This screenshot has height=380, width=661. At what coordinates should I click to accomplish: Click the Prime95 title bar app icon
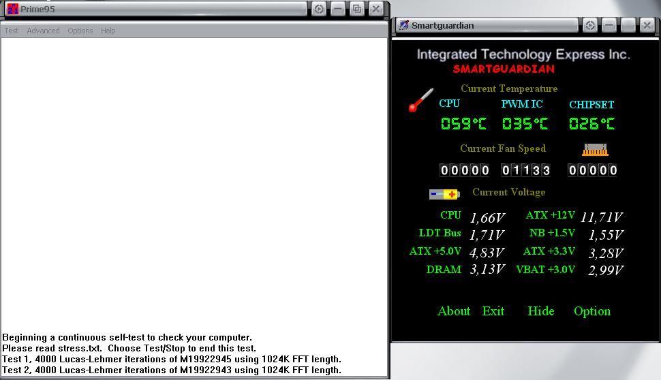point(13,9)
